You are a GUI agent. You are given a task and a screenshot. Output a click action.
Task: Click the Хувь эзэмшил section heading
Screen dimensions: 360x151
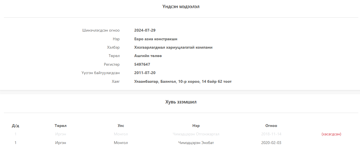coord(181,102)
